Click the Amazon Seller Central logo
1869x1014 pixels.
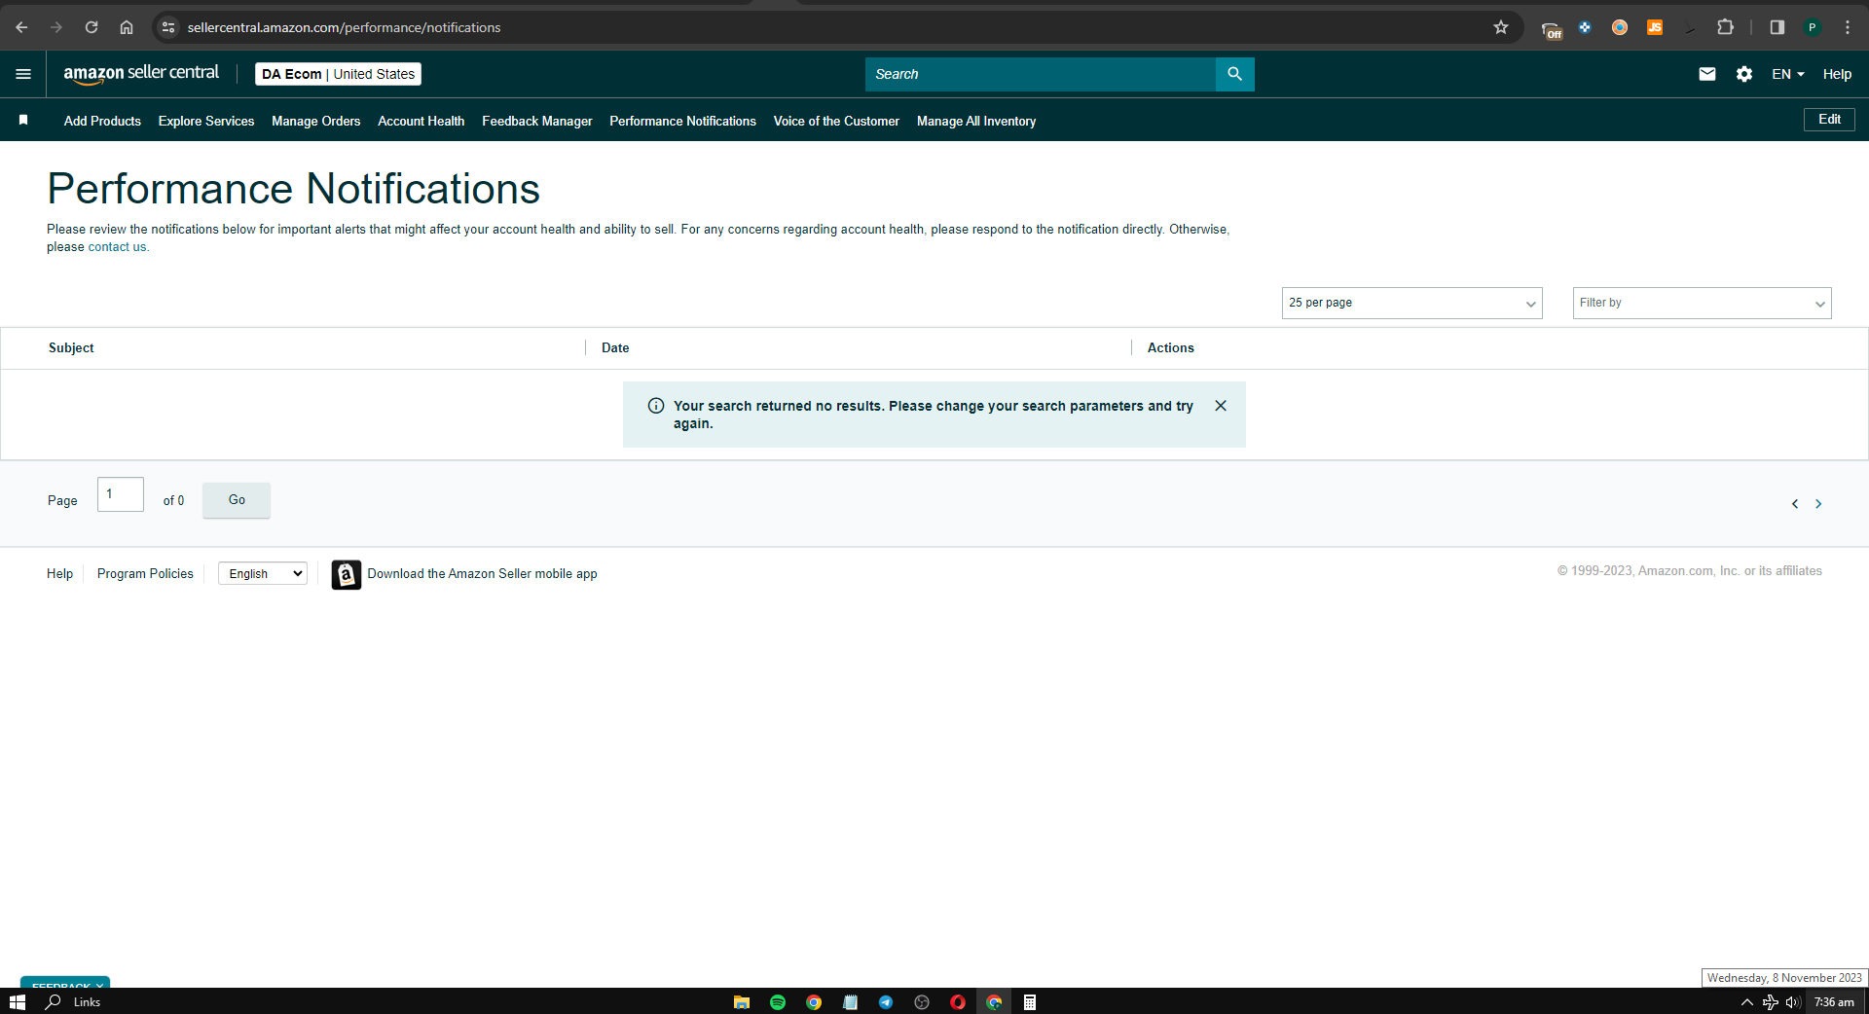click(141, 74)
